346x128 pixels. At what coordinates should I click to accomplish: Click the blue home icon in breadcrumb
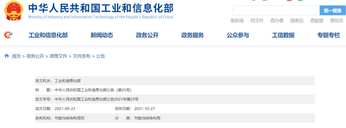(7, 56)
